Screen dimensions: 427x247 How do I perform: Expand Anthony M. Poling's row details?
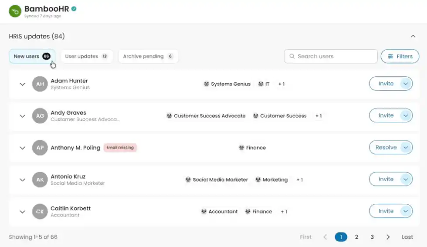(22, 148)
